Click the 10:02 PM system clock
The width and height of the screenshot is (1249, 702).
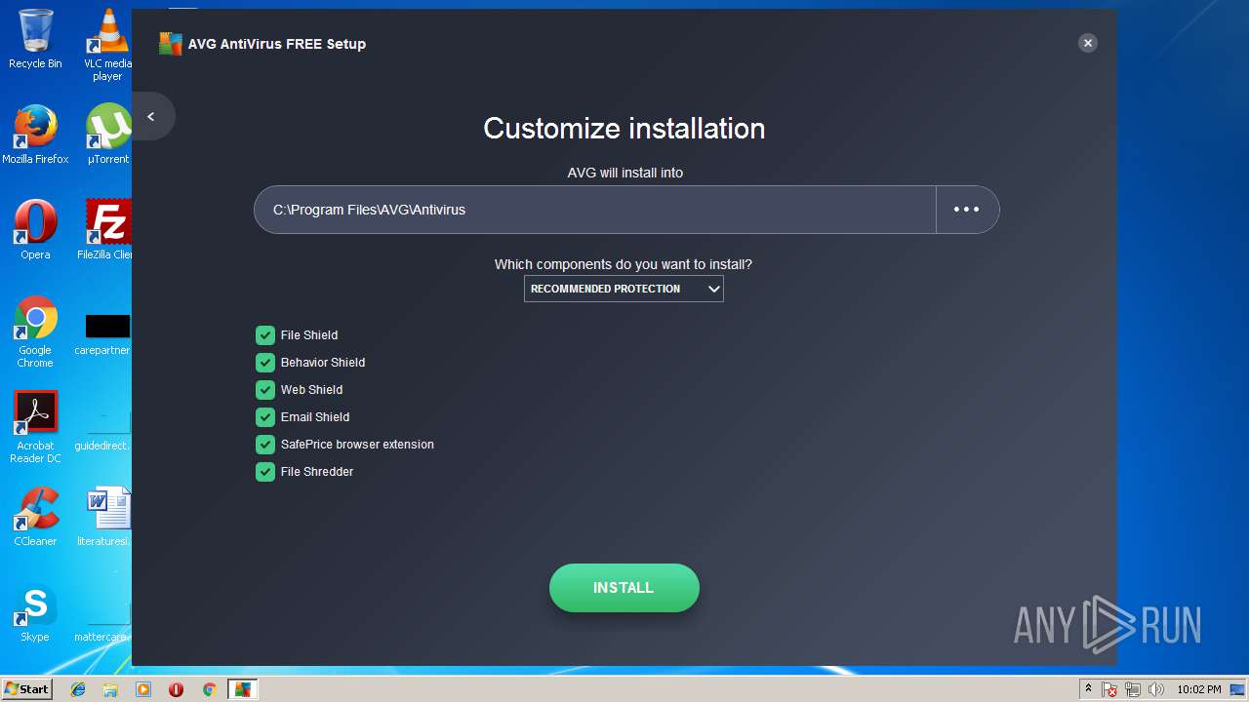(x=1198, y=689)
